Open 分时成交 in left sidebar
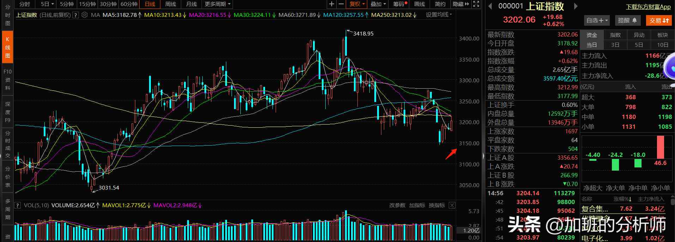675x242 pixels. pyautogui.click(x=7, y=144)
